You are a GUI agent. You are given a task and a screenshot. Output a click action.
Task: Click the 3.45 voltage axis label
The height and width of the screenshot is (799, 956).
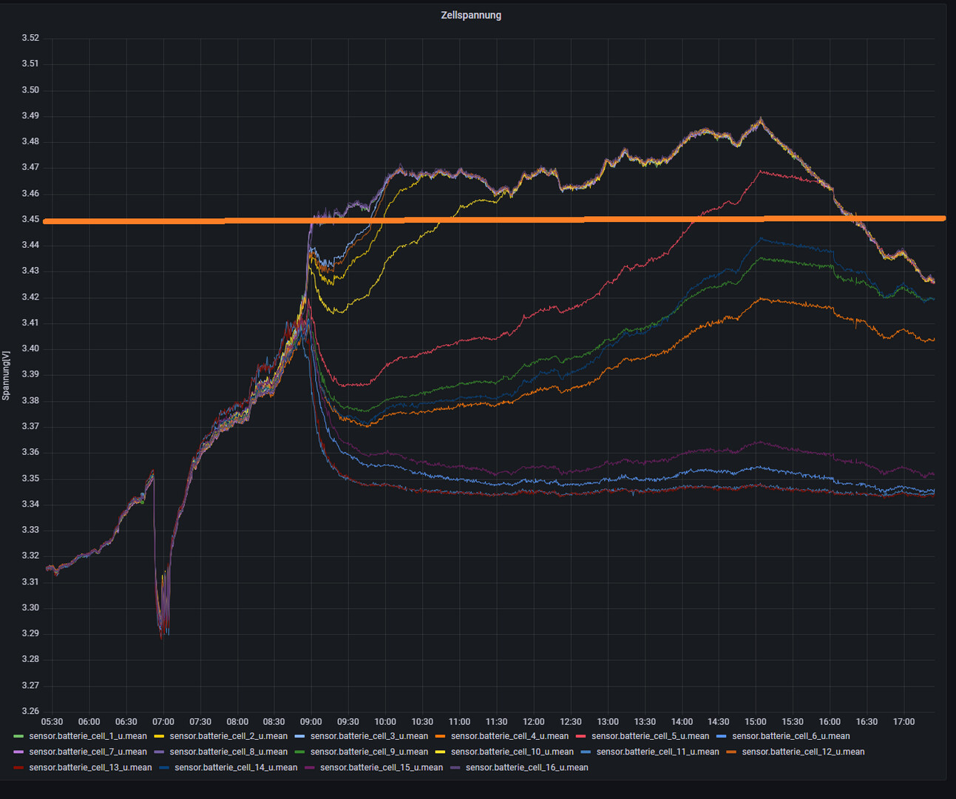[x=30, y=219]
